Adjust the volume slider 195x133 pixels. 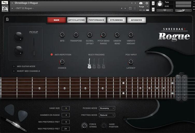point(183,10)
